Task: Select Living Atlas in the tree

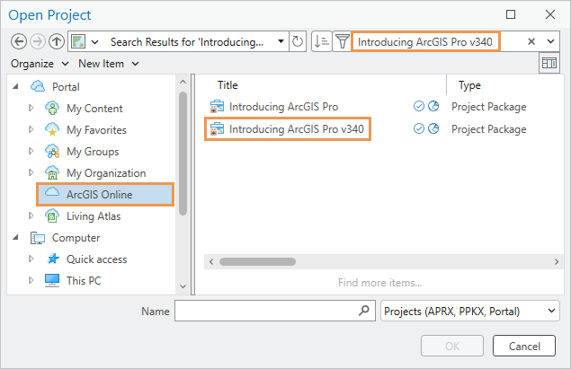Action: click(94, 216)
